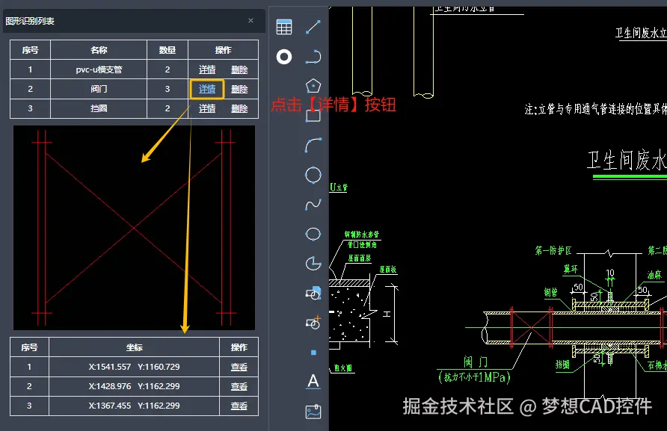This screenshot has height=431, width=667.
Task: Open the table list icon
Action: (x=283, y=27)
